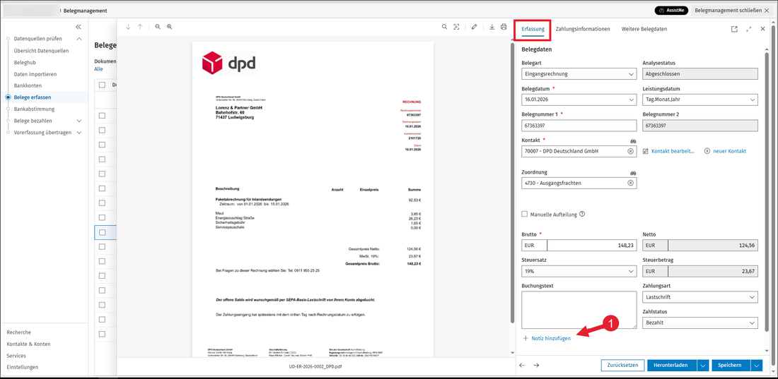Open Einstellungen in sidebar
The width and height of the screenshot is (778, 379).
pos(23,367)
